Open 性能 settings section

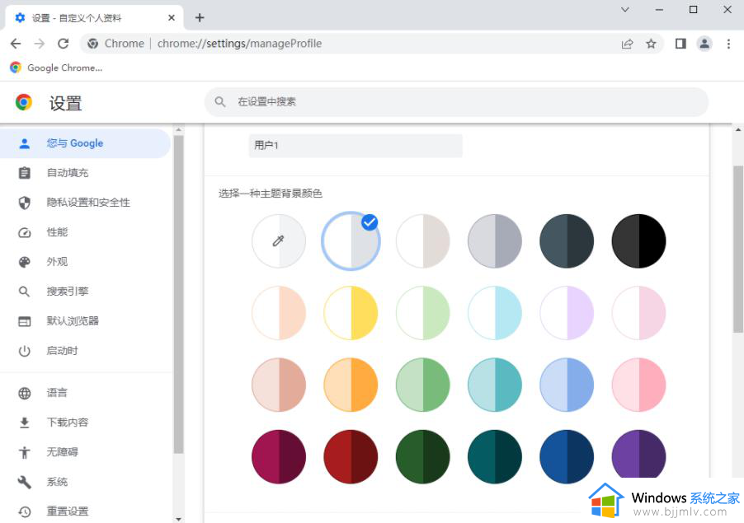click(86, 232)
